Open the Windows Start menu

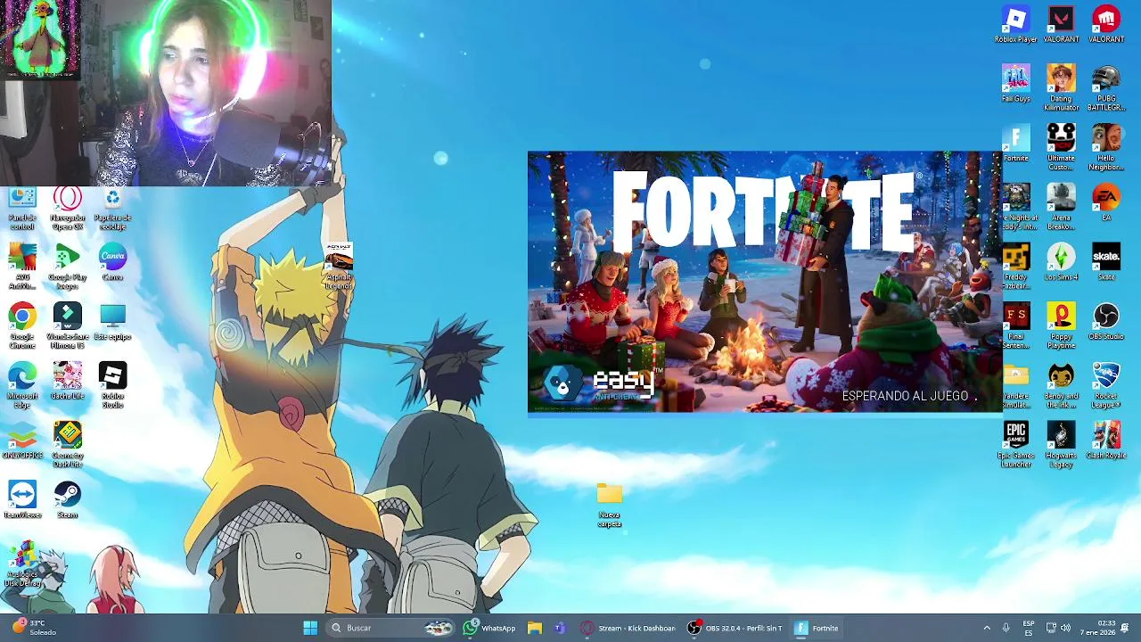click(310, 628)
